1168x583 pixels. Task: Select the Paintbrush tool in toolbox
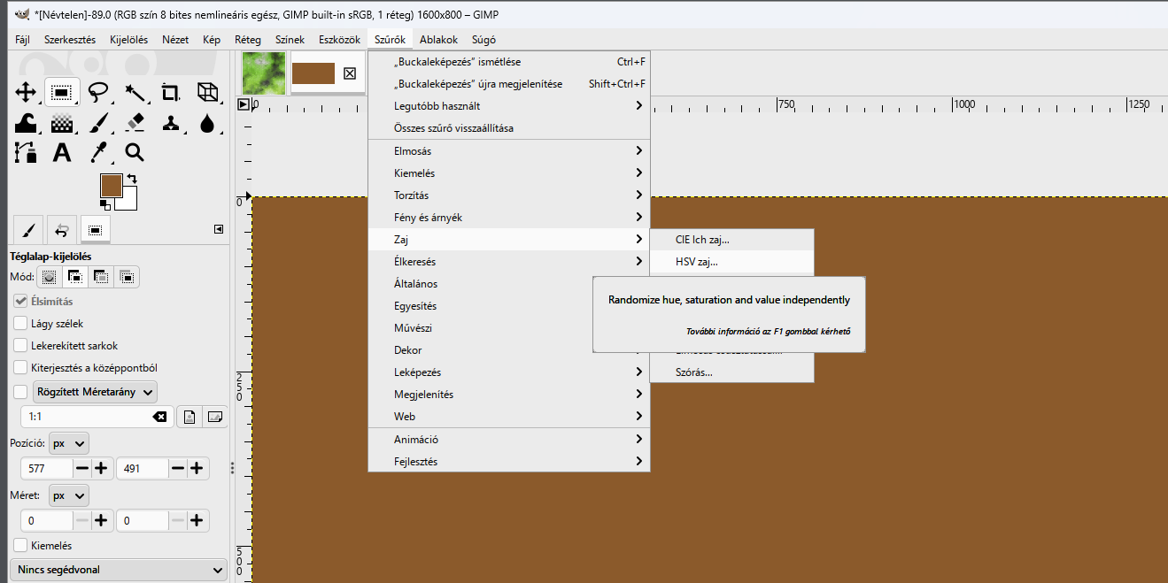point(98,122)
